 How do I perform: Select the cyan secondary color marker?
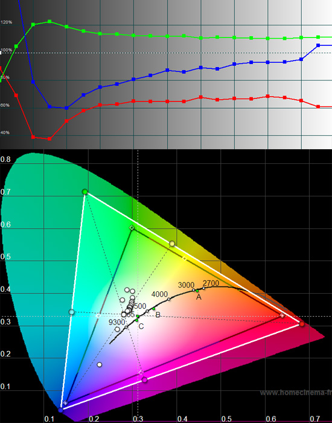point(71,312)
